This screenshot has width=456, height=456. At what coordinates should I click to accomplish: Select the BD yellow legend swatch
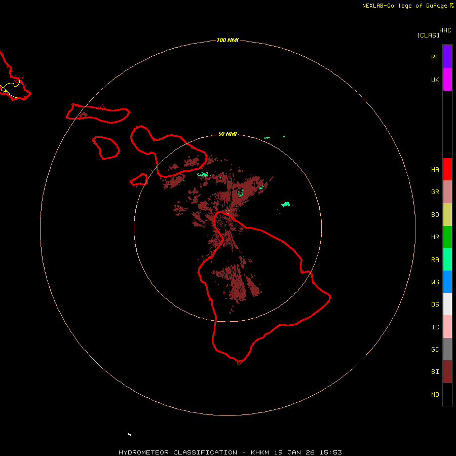click(447, 215)
